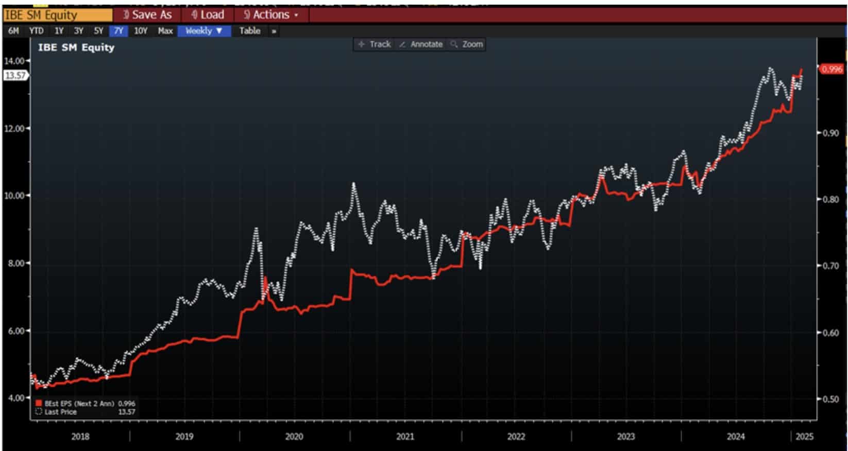Select the 5Y time range
848x451 pixels.
[98, 31]
